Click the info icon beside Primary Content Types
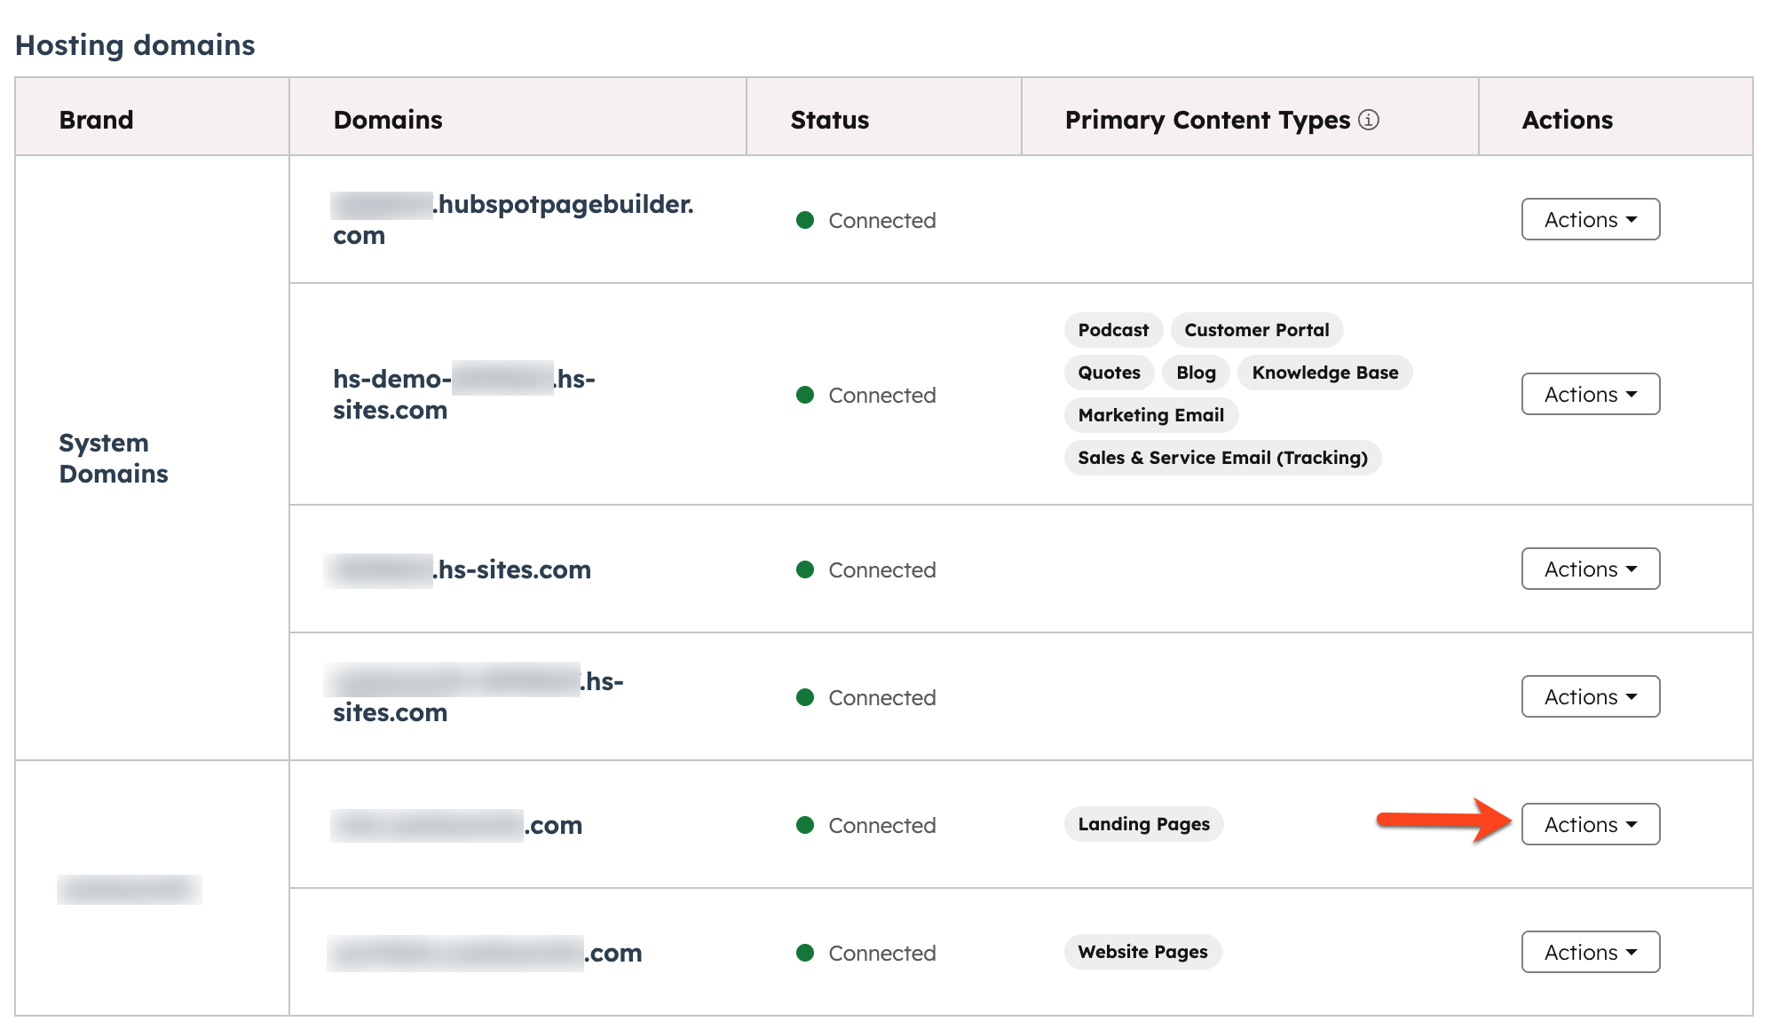Screen dimensions: 1770x1029 point(1369,119)
